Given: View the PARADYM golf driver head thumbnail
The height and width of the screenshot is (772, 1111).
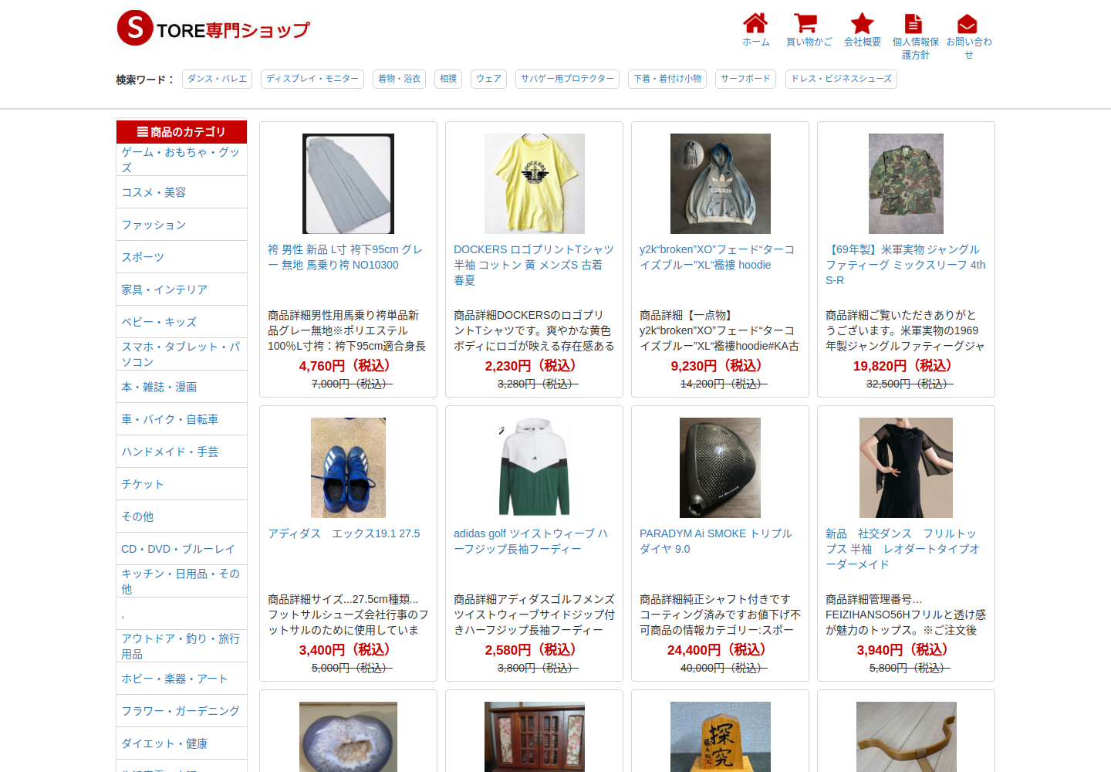Looking at the screenshot, I should [721, 468].
